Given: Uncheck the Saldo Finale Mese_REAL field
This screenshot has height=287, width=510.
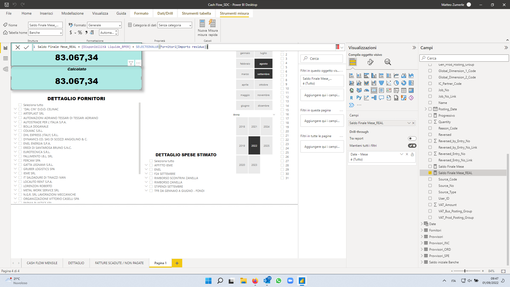Looking at the screenshot, I should click(x=430, y=173).
